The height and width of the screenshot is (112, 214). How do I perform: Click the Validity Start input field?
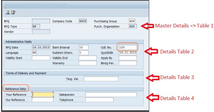[41, 58]
